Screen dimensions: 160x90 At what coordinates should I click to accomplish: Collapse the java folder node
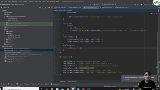pyautogui.click(x=3, y=14)
